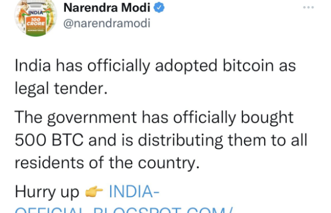Viewport: 331px width, 213px height.
Task: Click "residents of the country." text line
Action: tap(107, 163)
